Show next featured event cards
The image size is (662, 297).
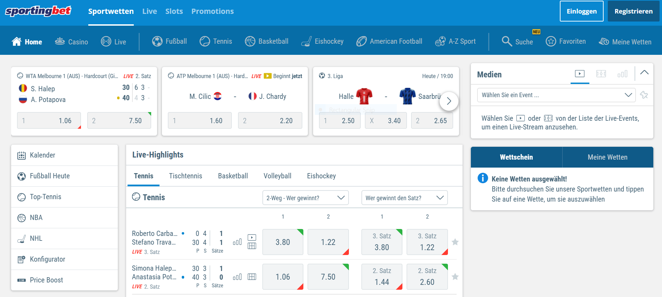coord(449,101)
